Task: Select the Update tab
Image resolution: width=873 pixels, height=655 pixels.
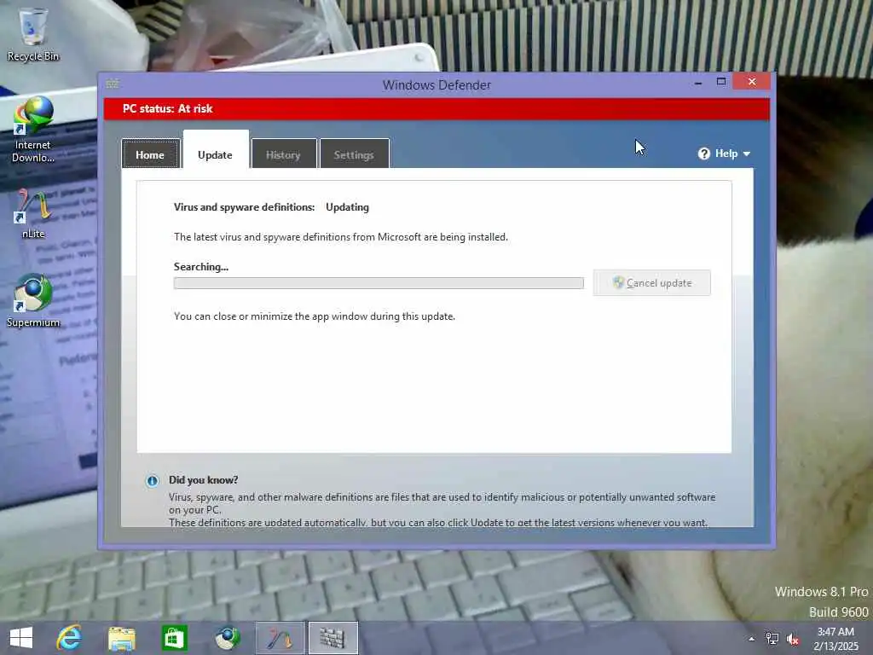Action: [216, 150]
